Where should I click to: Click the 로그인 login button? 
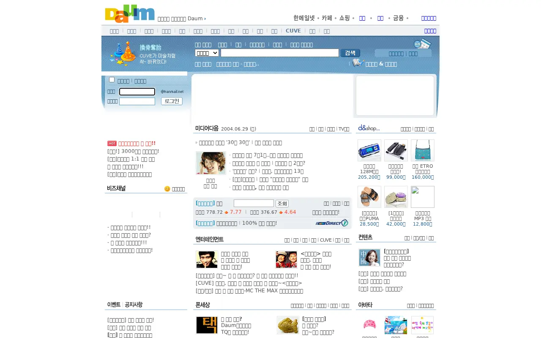[x=172, y=101]
